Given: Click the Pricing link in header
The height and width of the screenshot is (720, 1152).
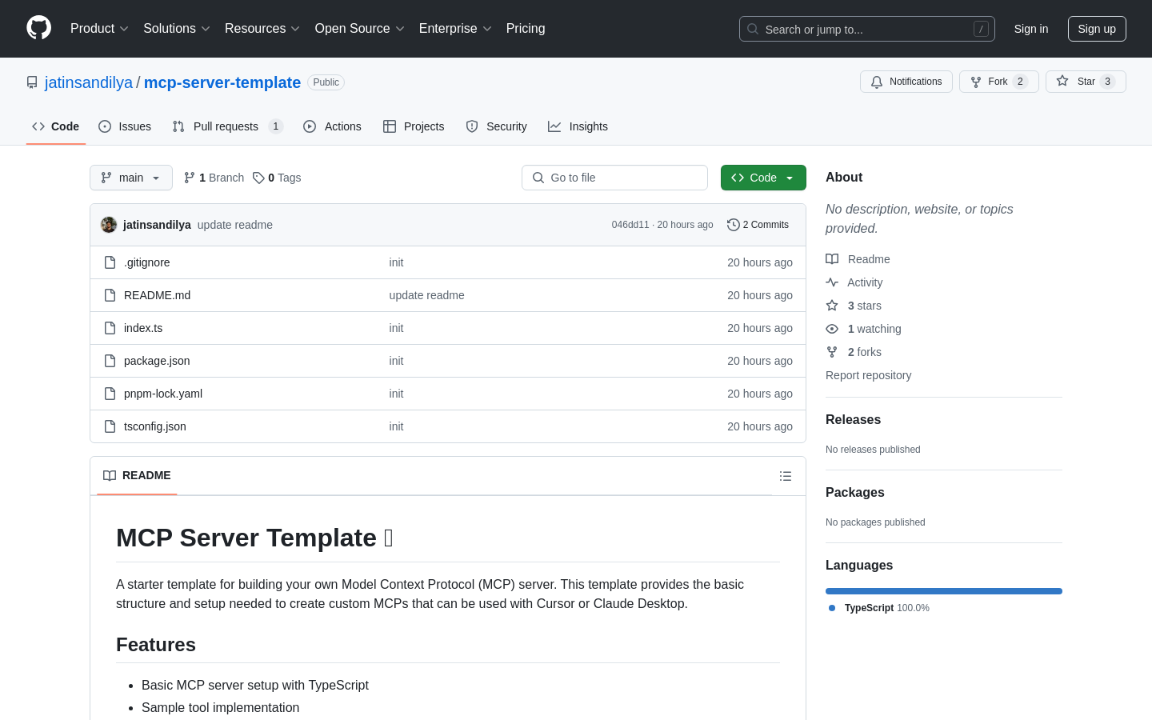Looking at the screenshot, I should 526,28.
